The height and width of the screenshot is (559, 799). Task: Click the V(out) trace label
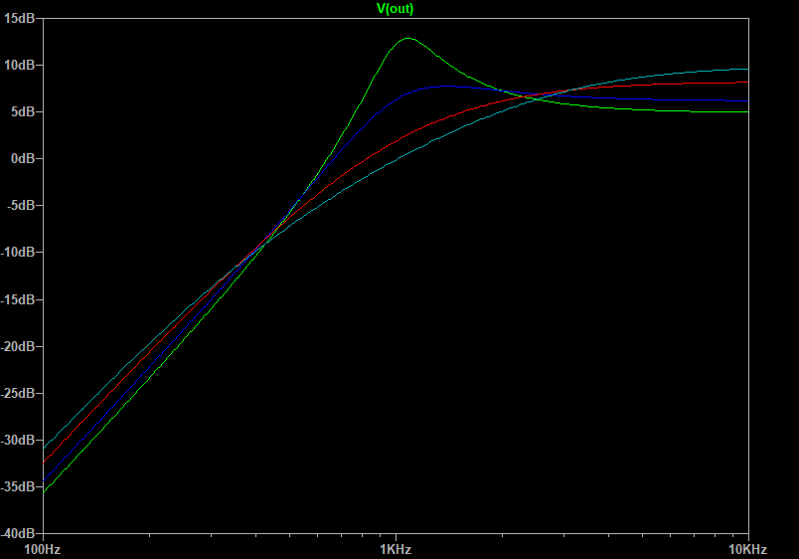[395, 9]
